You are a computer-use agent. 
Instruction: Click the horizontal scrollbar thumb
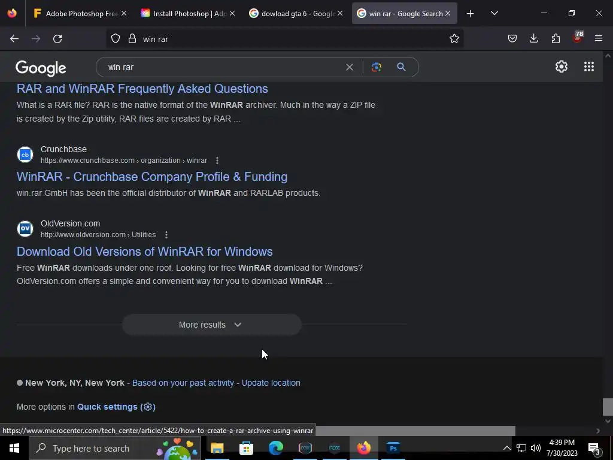tap(415, 431)
